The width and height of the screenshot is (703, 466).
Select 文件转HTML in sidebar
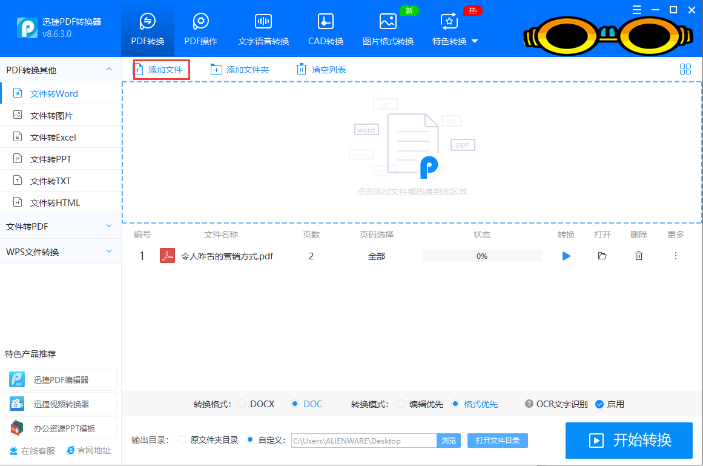click(61, 203)
